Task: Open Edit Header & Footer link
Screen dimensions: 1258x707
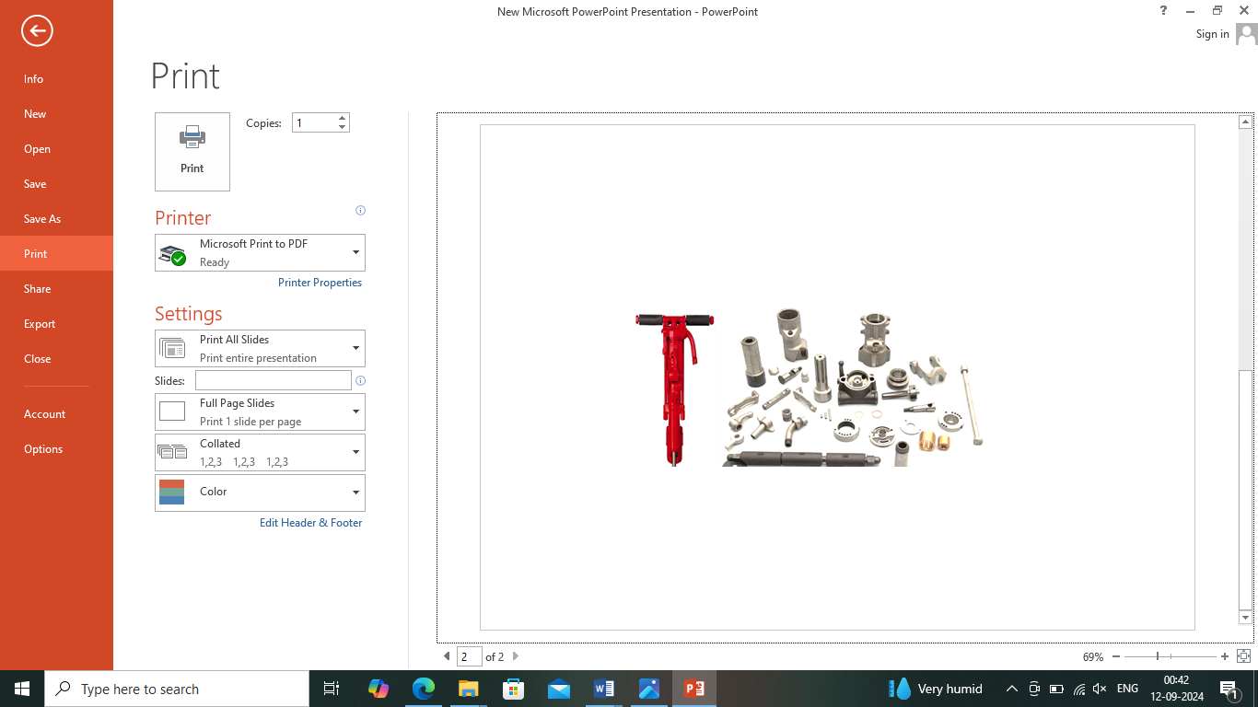Action: tap(310, 523)
